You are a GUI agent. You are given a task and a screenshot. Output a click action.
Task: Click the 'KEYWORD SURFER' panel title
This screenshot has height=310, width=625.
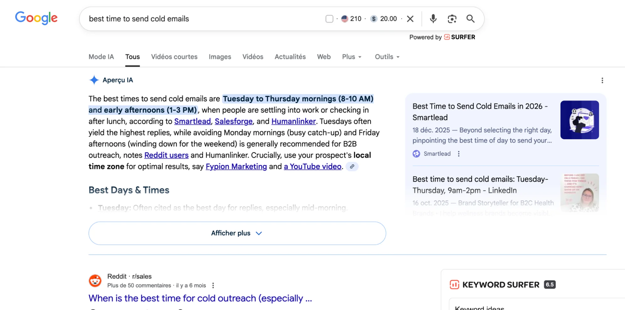pos(501,285)
